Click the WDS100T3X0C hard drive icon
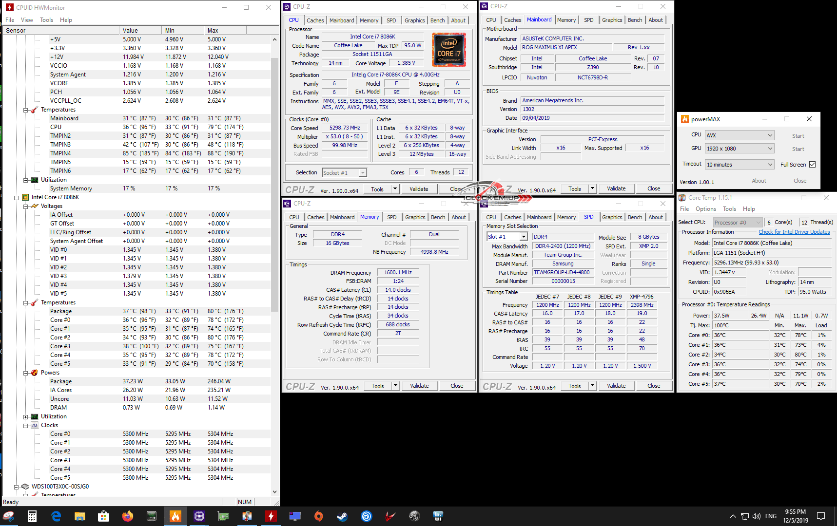This screenshot has width=837, height=526. point(25,487)
